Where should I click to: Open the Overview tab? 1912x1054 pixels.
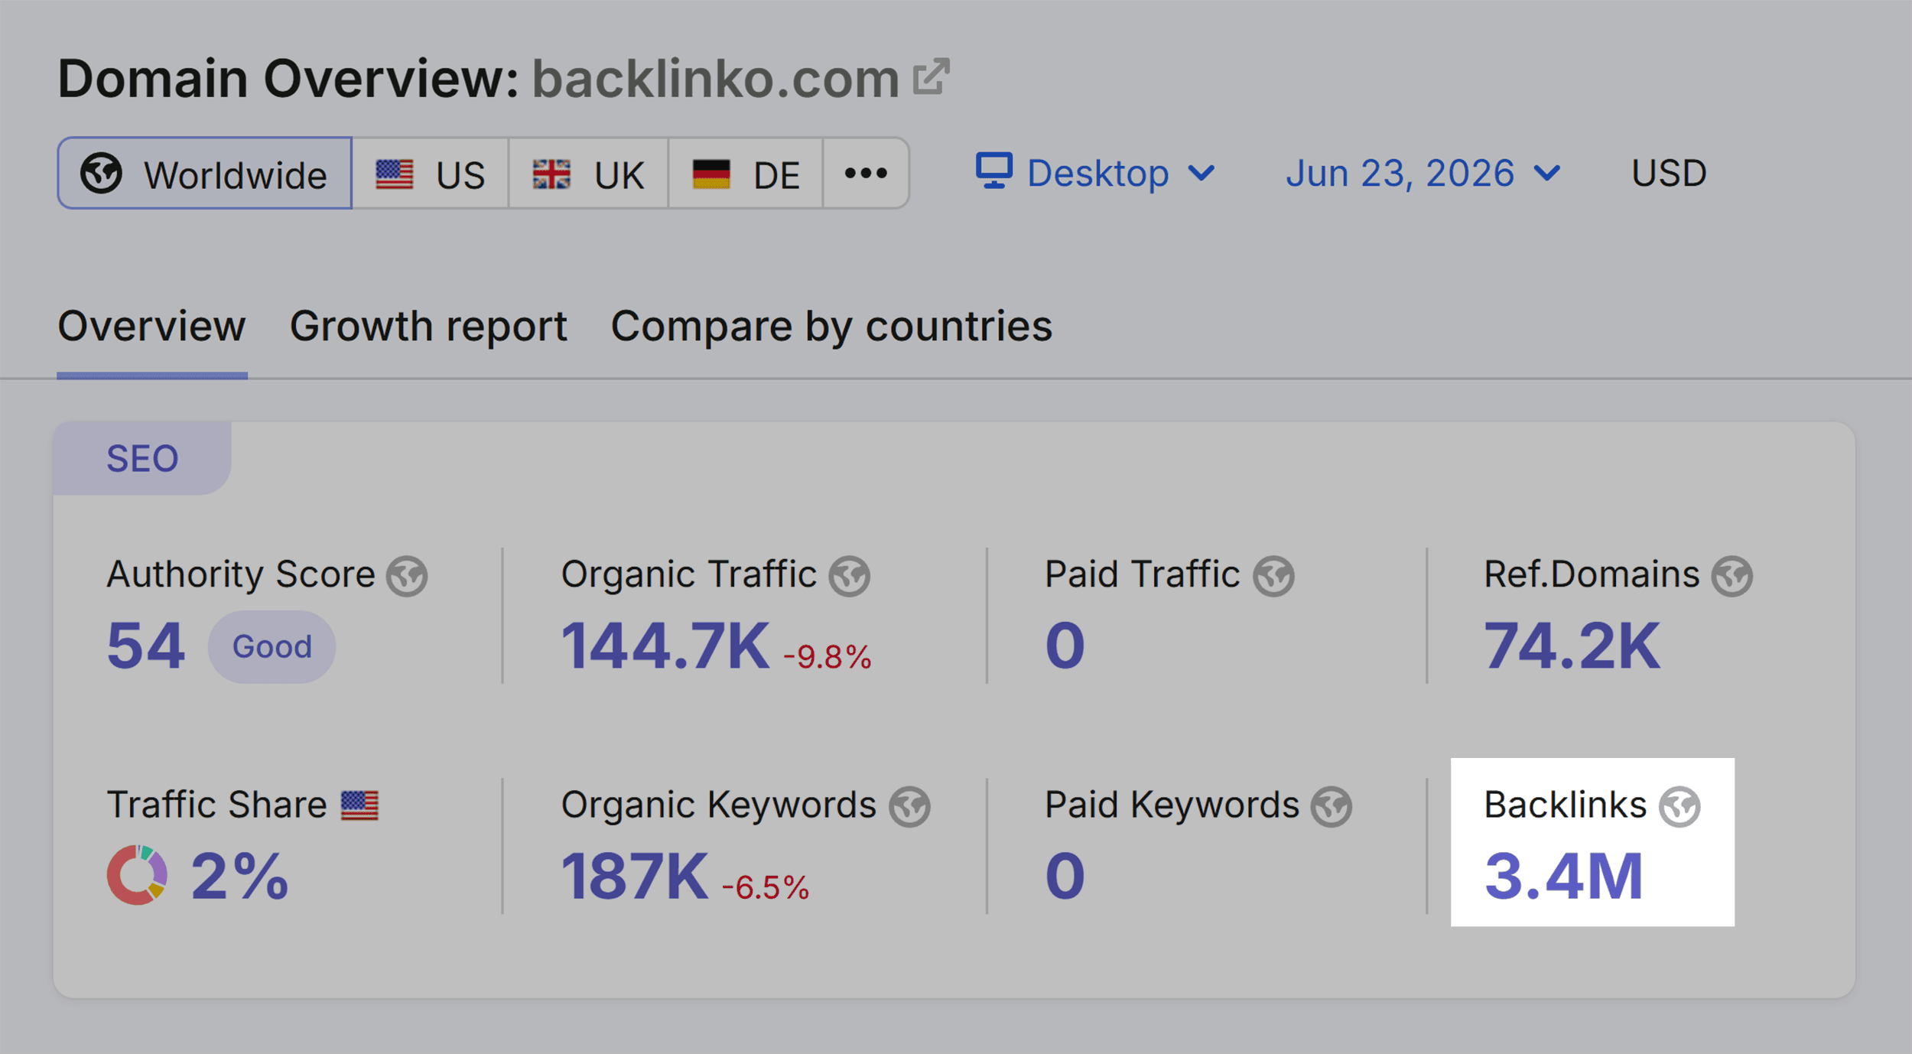coord(151,327)
